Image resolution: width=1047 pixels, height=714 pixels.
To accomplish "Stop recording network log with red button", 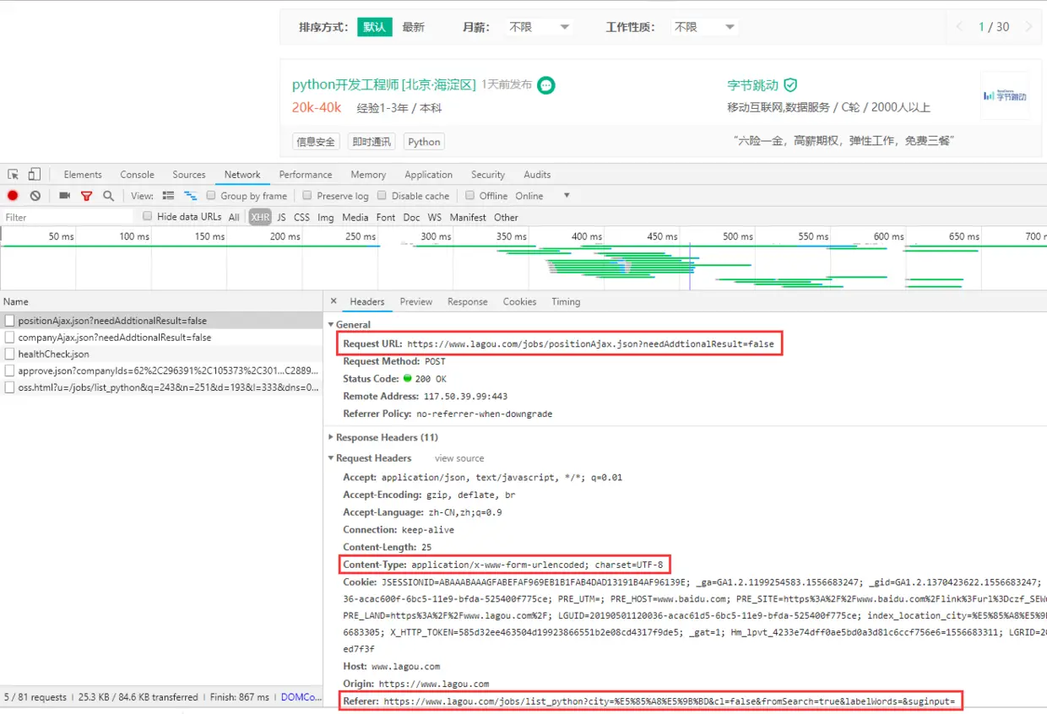I will click(13, 196).
